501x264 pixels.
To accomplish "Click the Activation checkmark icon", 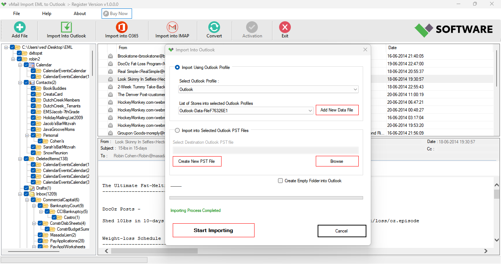I will click(252, 27).
